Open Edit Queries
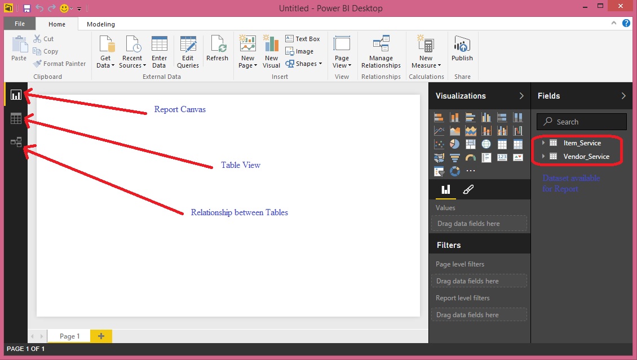 [188, 51]
